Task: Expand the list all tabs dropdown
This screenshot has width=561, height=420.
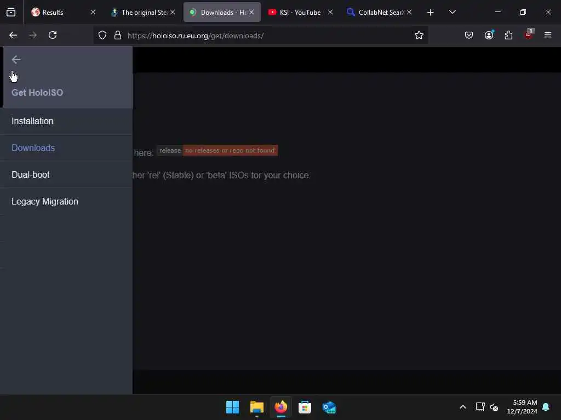Action: [x=452, y=12]
